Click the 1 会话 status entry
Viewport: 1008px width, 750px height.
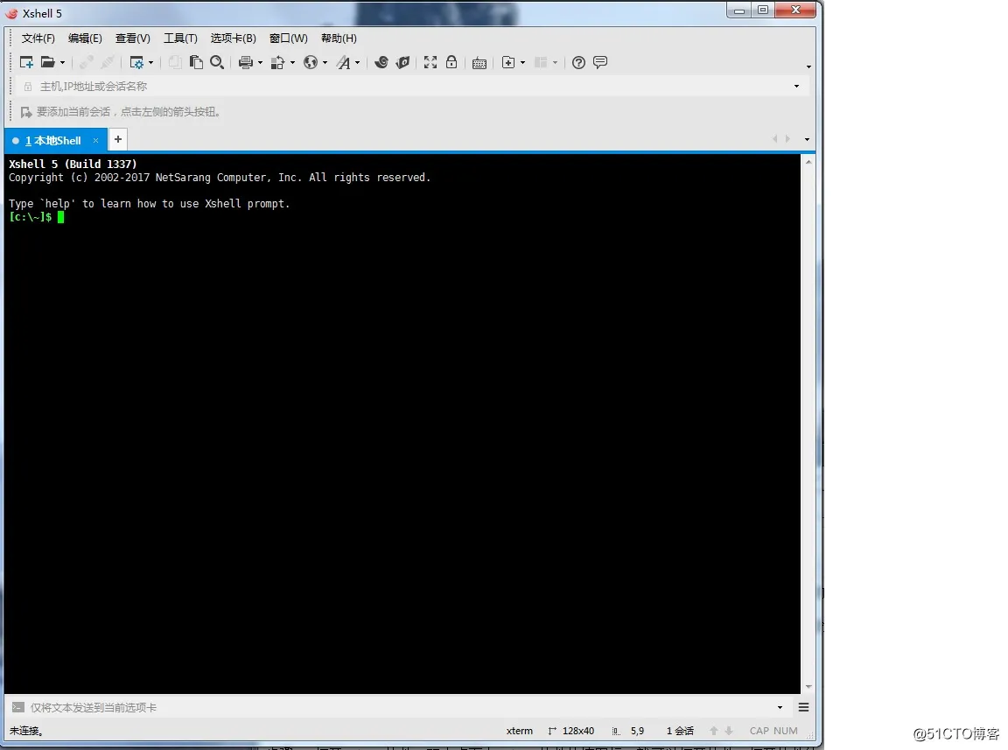click(x=680, y=731)
